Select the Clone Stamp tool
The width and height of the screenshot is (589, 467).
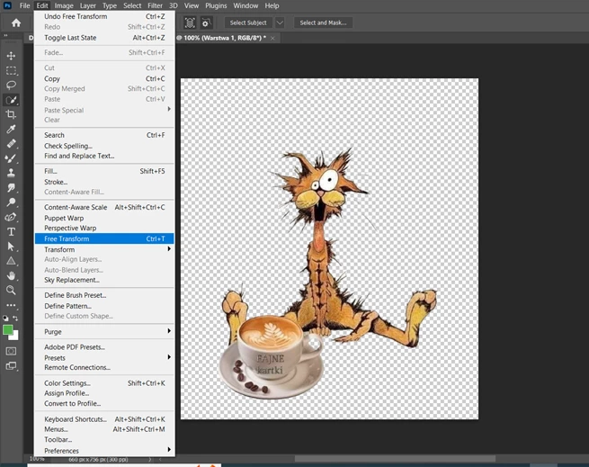coord(11,173)
